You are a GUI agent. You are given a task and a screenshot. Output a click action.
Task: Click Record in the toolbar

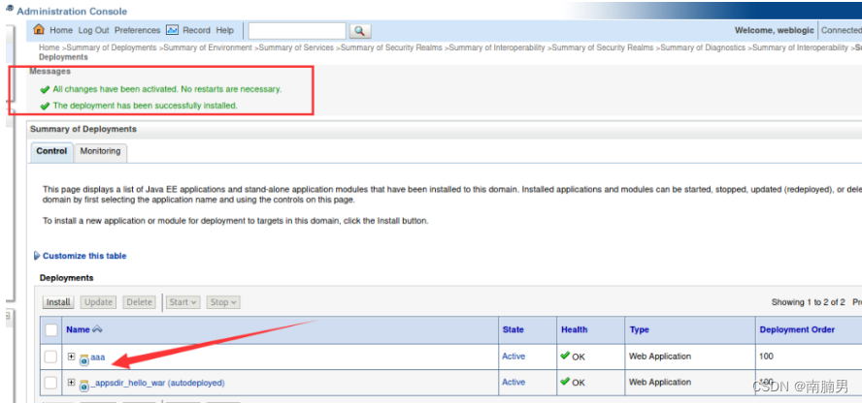coord(196,30)
